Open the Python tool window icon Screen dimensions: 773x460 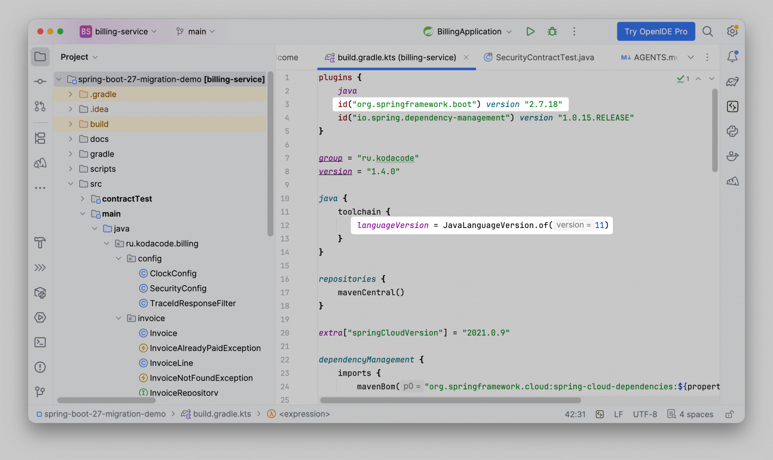coord(732,131)
